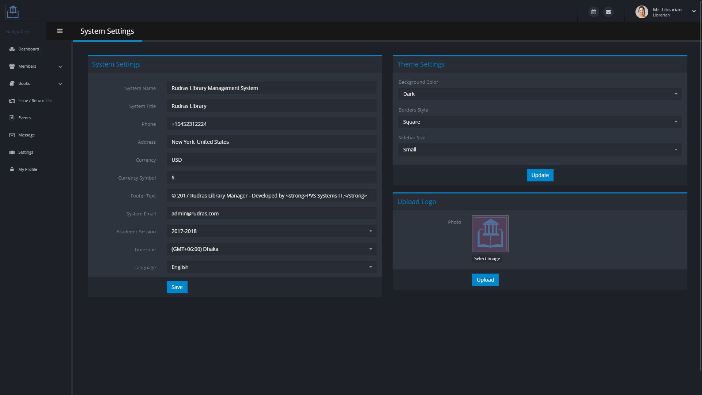Click the Update theme button
The image size is (702, 395).
coord(540,175)
